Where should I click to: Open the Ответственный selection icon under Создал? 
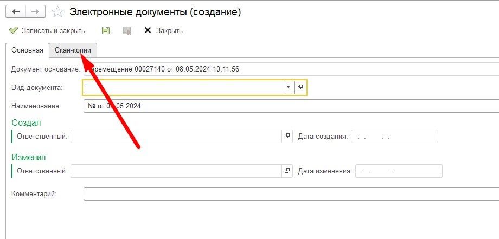pos(287,137)
